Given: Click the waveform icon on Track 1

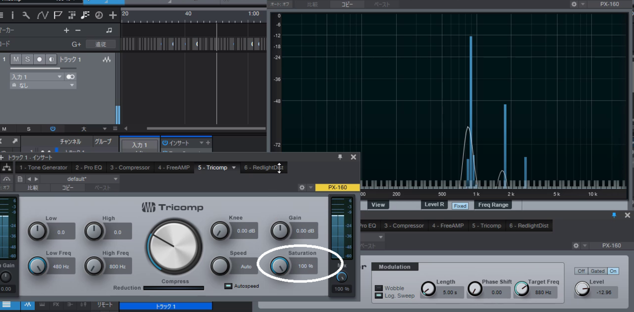Looking at the screenshot, I should click(x=107, y=60).
